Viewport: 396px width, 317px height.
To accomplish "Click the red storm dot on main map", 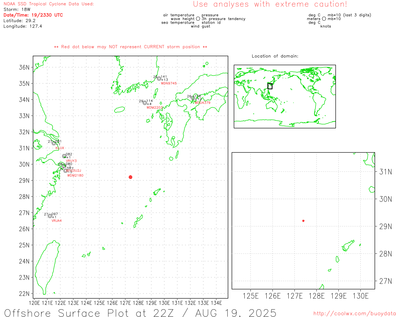I will (131, 177).
